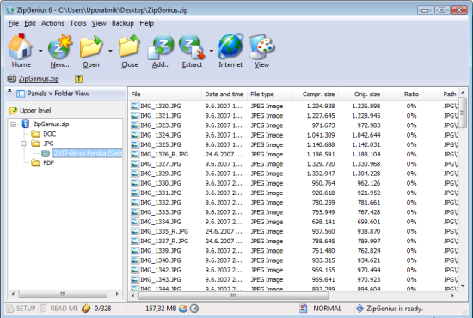473x318 pixels.
Task: Open the File menu
Action: click(13, 23)
